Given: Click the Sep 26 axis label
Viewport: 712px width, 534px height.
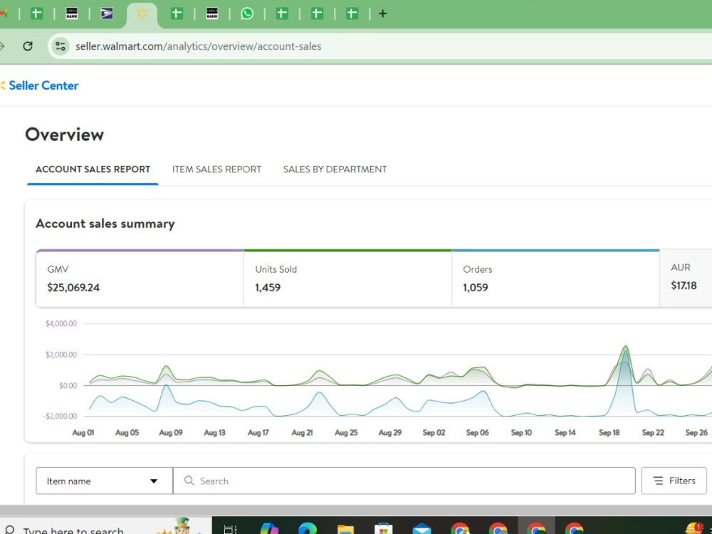Looking at the screenshot, I should (x=696, y=433).
